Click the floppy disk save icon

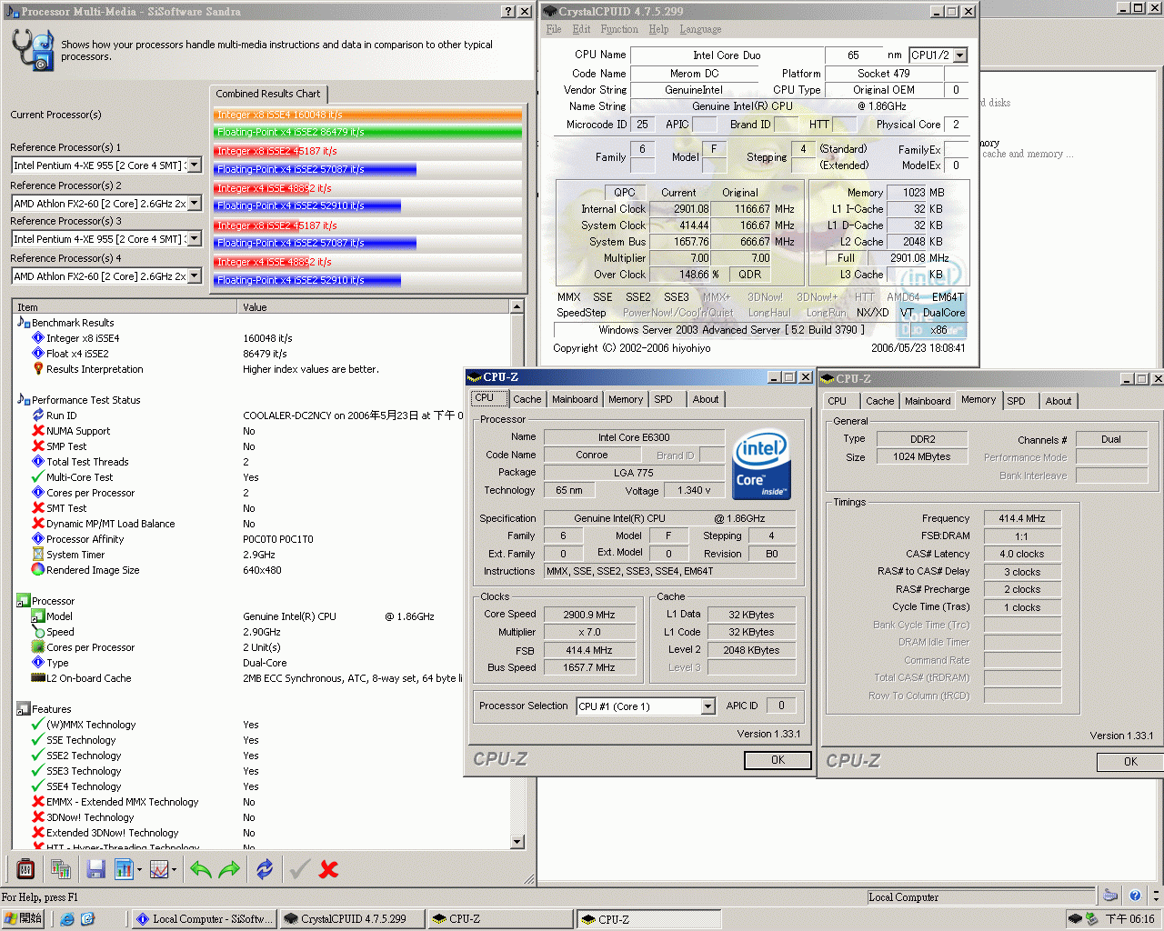[95, 870]
